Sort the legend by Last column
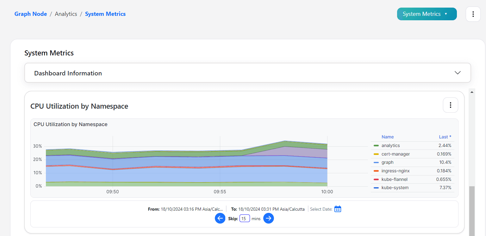Image resolution: width=486 pixels, height=236 pixels. point(445,137)
